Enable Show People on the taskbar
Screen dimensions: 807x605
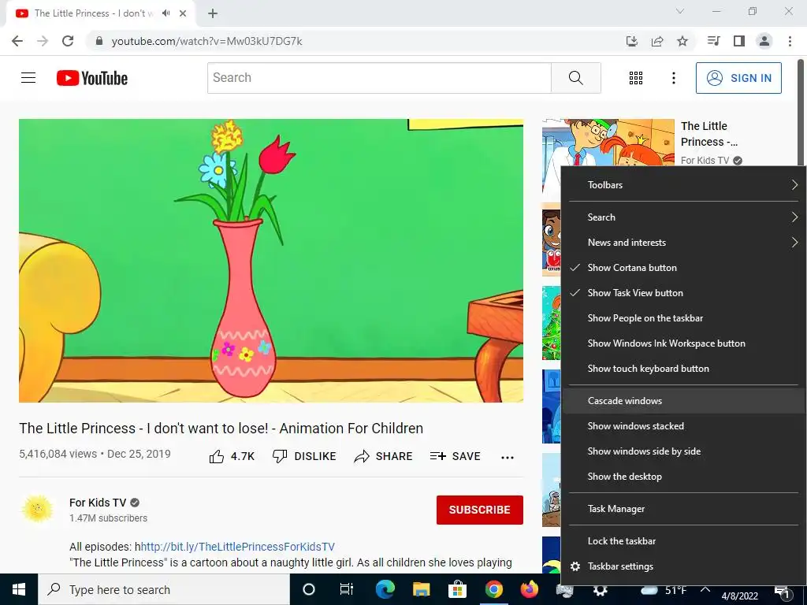(683, 318)
